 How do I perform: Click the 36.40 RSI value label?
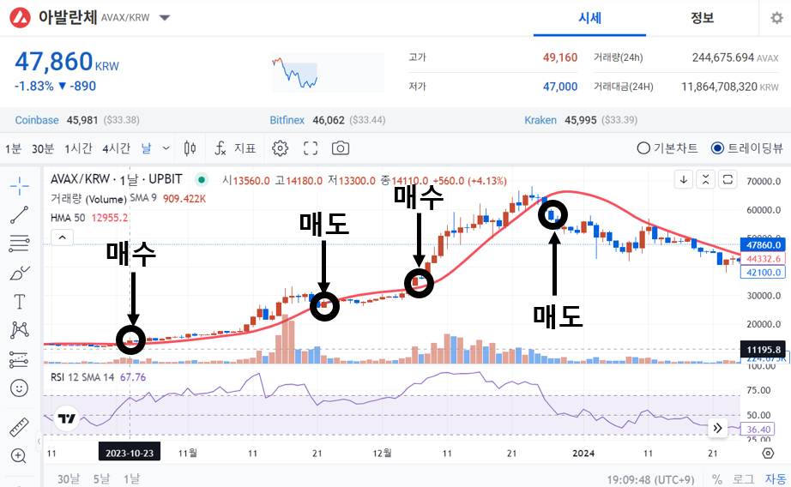click(758, 429)
